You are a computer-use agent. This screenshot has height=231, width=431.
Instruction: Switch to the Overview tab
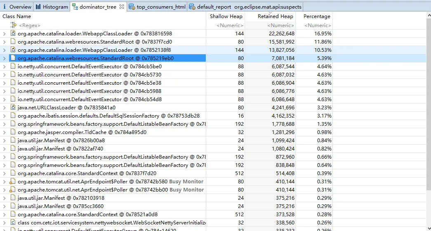point(17,7)
